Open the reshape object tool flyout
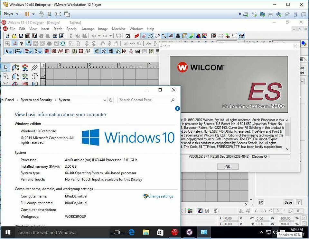The image size is (309, 239). pyautogui.click(x=18, y=51)
